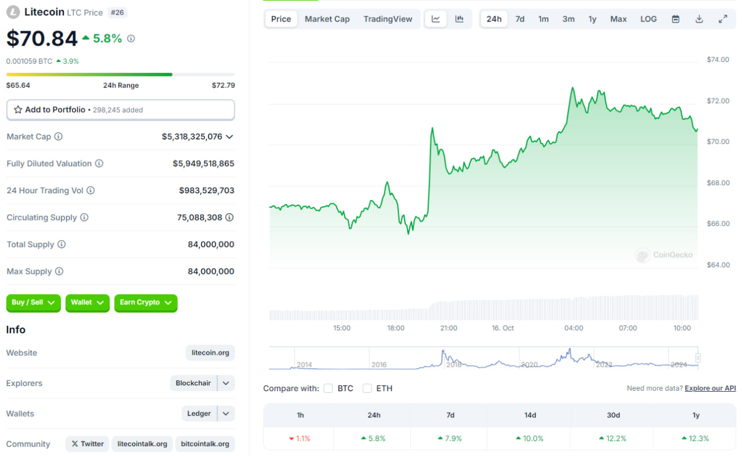The image size is (742, 456).
Task: Open 24 Hour Trading Vol info icon
Action: pyautogui.click(x=90, y=190)
